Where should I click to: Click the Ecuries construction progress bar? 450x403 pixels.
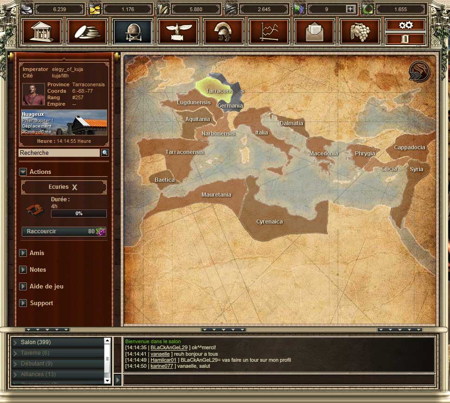[x=78, y=214]
